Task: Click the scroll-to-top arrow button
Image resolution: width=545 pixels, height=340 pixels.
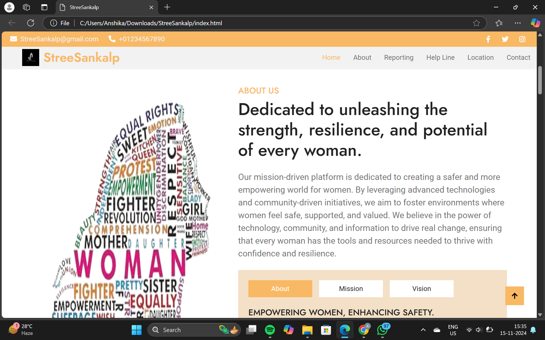Action: [x=514, y=296]
